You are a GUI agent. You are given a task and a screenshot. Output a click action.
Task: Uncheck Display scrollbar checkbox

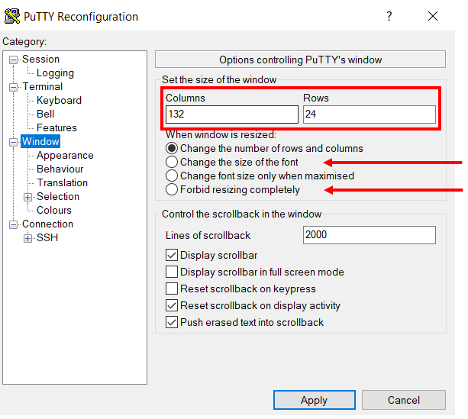click(x=172, y=256)
